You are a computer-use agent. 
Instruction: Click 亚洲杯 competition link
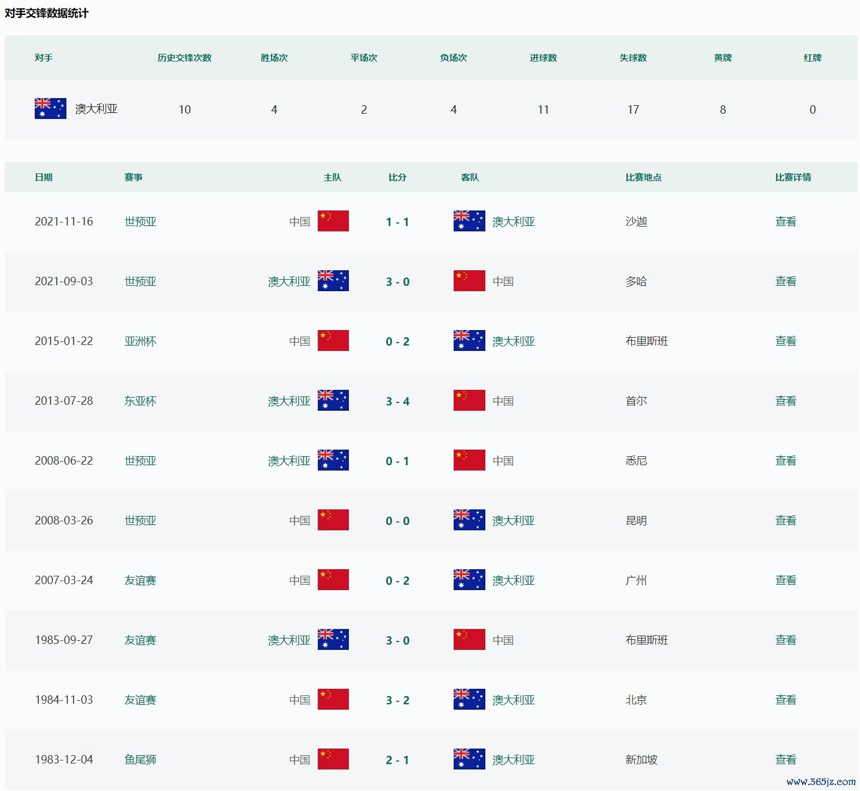[x=140, y=341]
